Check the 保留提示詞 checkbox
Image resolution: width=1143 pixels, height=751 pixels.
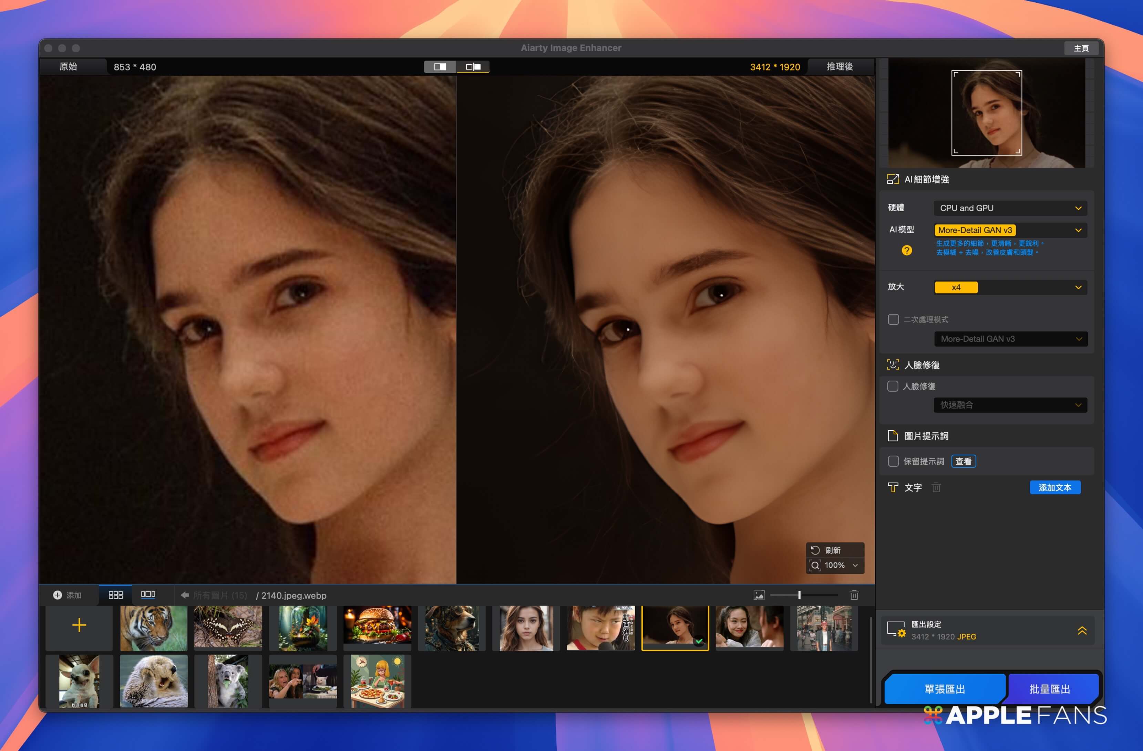click(x=893, y=461)
